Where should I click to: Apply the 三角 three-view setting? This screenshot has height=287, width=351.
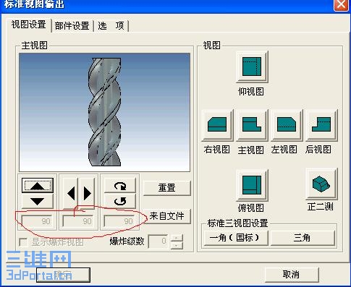tap(303, 238)
